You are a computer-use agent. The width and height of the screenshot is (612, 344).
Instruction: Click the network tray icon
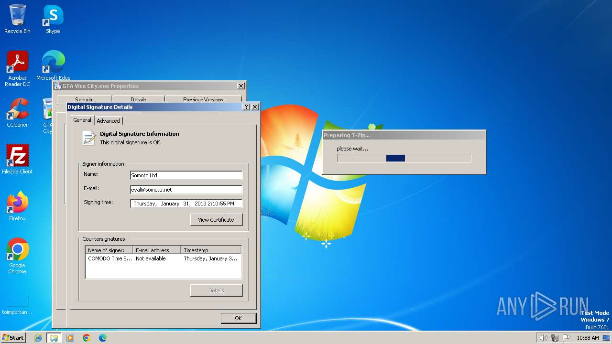(x=555, y=338)
